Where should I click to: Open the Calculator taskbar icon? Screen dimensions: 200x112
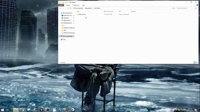(x=54, y=110)
